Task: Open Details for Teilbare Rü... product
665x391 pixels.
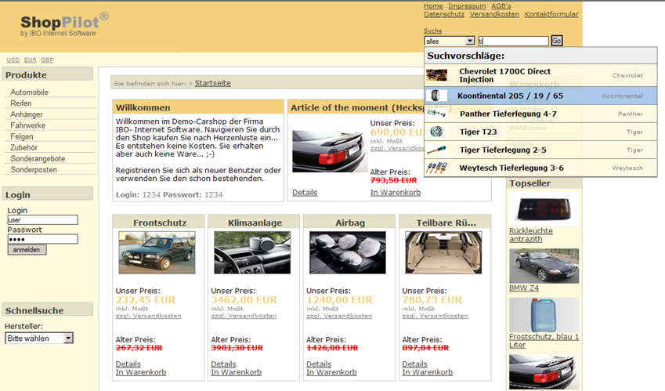Action: (415, 364)
